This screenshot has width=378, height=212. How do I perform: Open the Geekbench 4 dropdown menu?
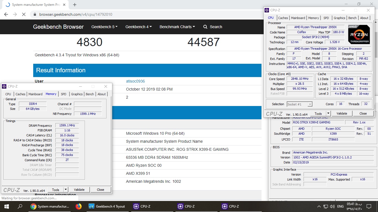coord(139,27)
